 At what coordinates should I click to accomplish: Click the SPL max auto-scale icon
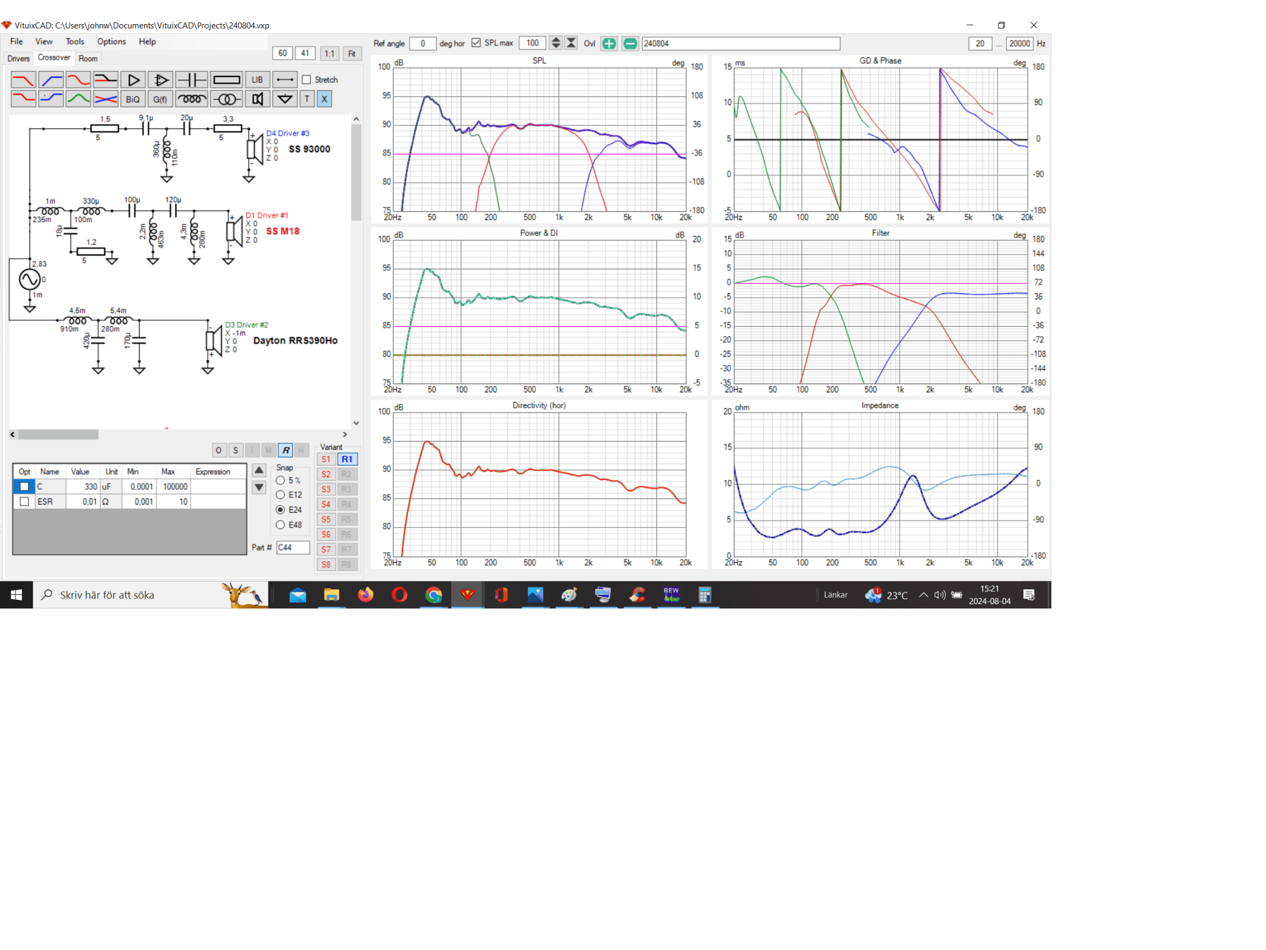[x=571, y=43]
